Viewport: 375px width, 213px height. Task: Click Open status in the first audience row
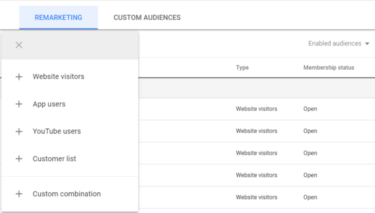click(x=310, y=109)
